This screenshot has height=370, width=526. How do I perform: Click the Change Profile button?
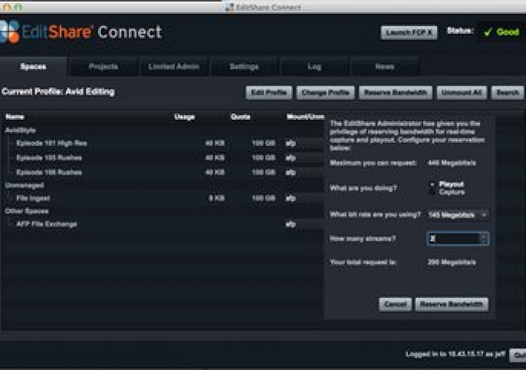[325, 92]
